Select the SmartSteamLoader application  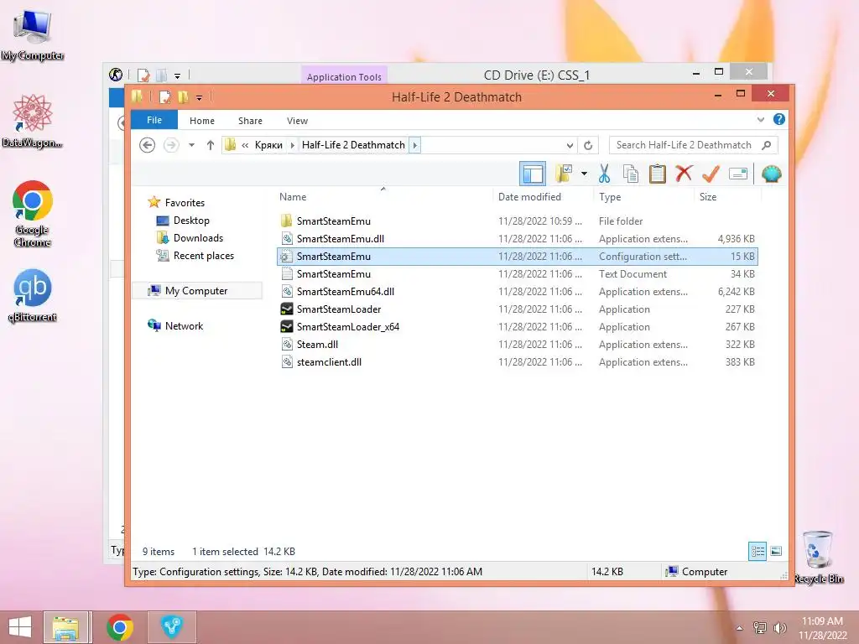pos(517,309)
